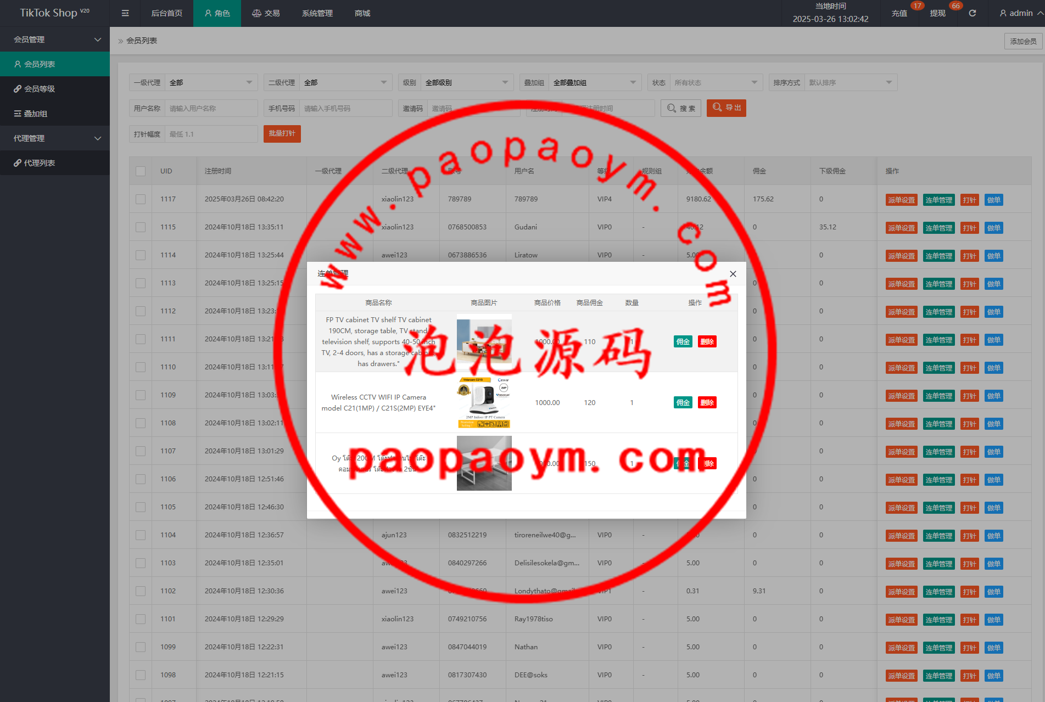
Task: Click the refresh icon in top bar
Action: (x=972, y=13)
